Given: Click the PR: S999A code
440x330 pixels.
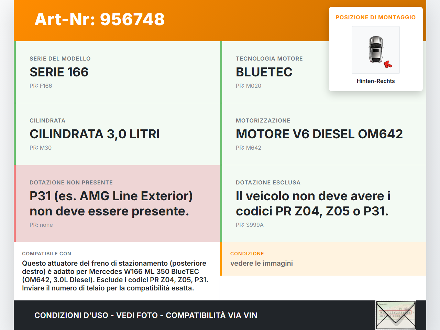Looking at the screenshot, I should pyautogui.click(x=250, y=225).
